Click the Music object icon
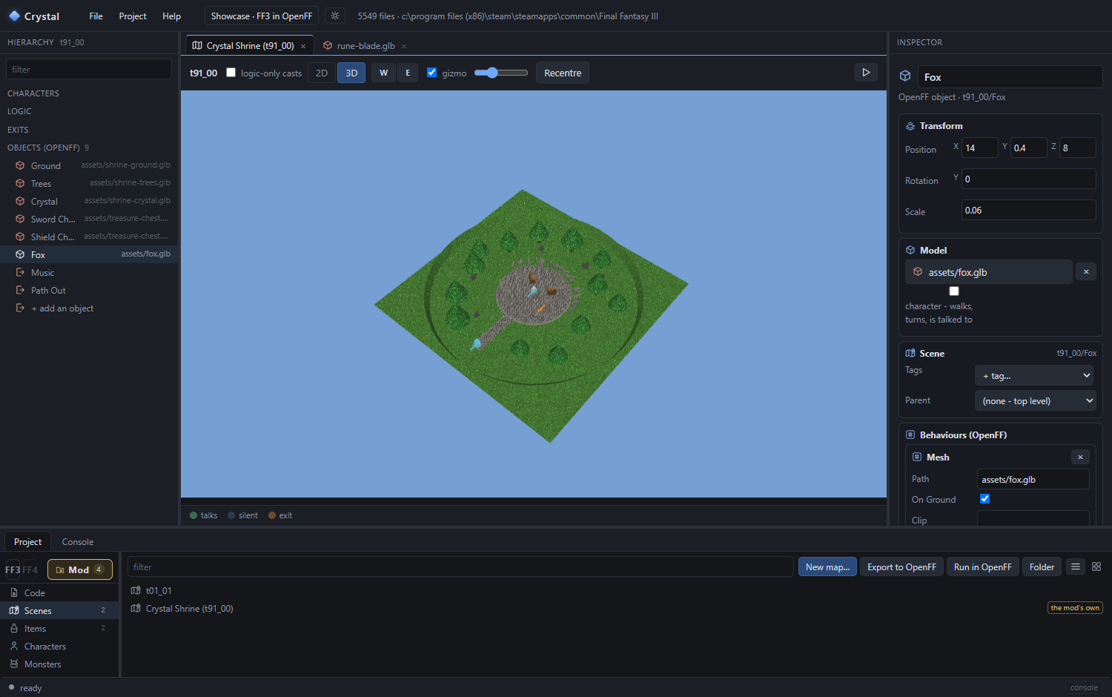This screenshot has height=697, width=1112. click(x=20, y=272)
